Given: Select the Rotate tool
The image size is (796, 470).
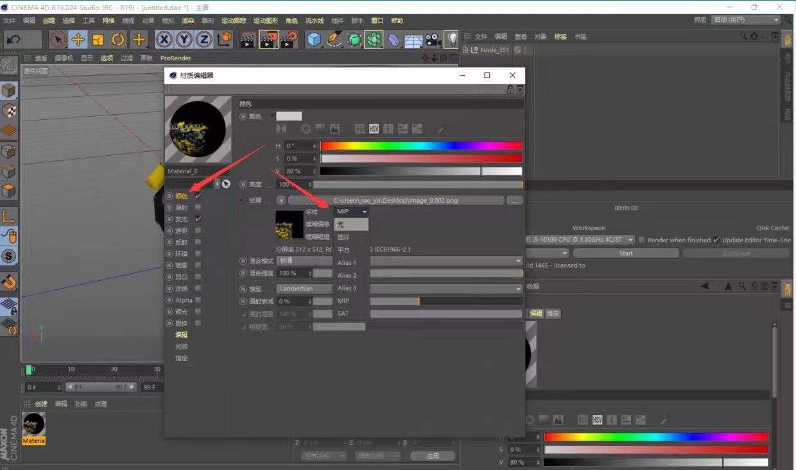Looking at the screenshot, I should click(118, 40).
